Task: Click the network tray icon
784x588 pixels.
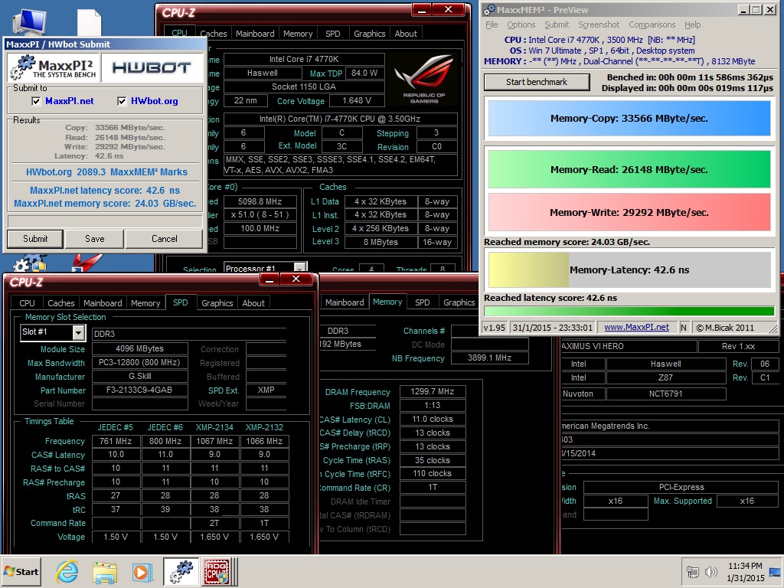Action: tap(692, 571)
